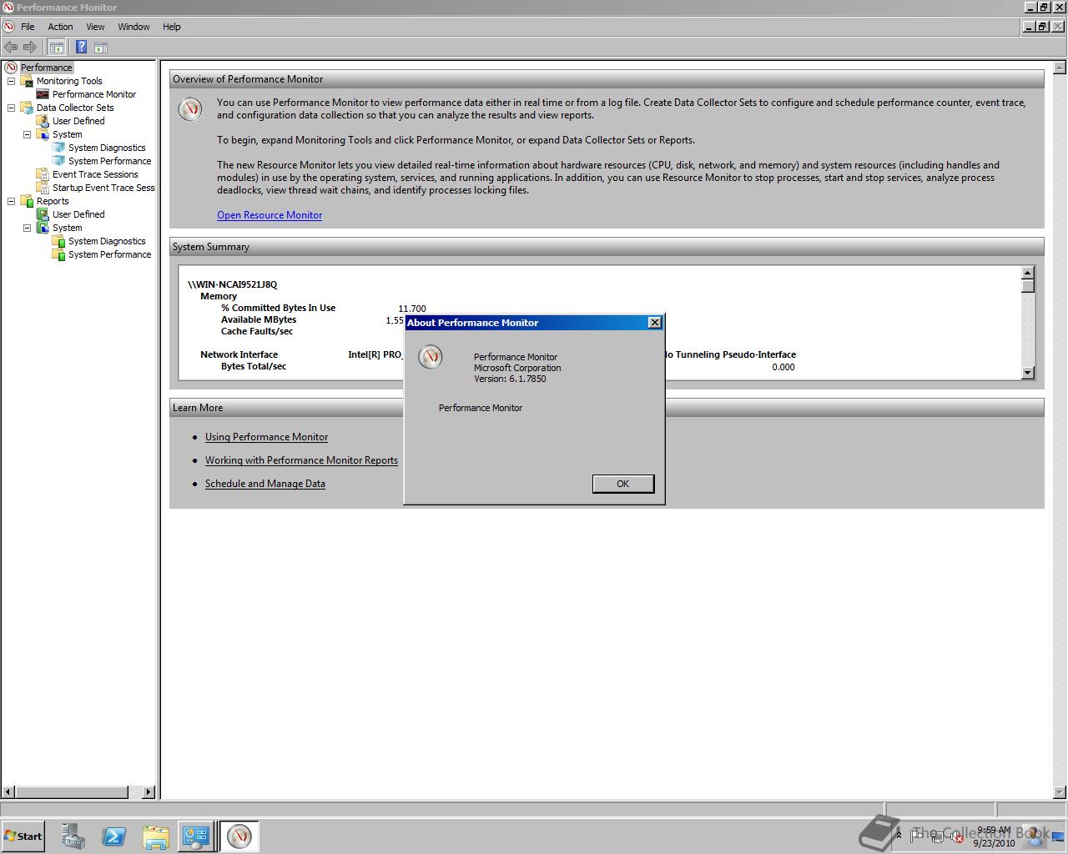
Task: Click 'Version: 6.1.7850' in About dialog
Action: (510, 379)
